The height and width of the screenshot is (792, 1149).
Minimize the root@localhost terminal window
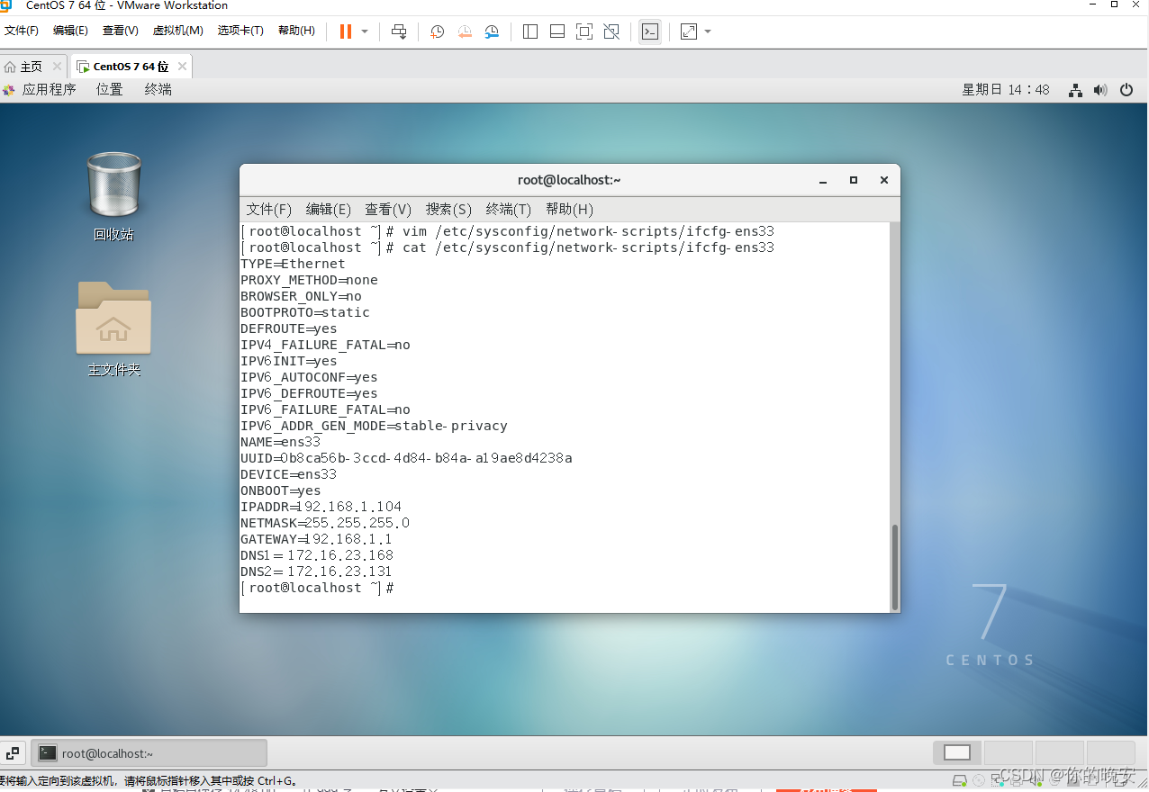click(823, 180)
